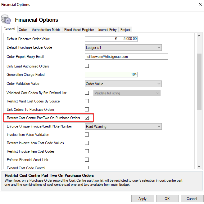Untick Restrict Cost Centre Part Two checkbox
The width and height of the screenshot is (204, 204).
point(87,118)
